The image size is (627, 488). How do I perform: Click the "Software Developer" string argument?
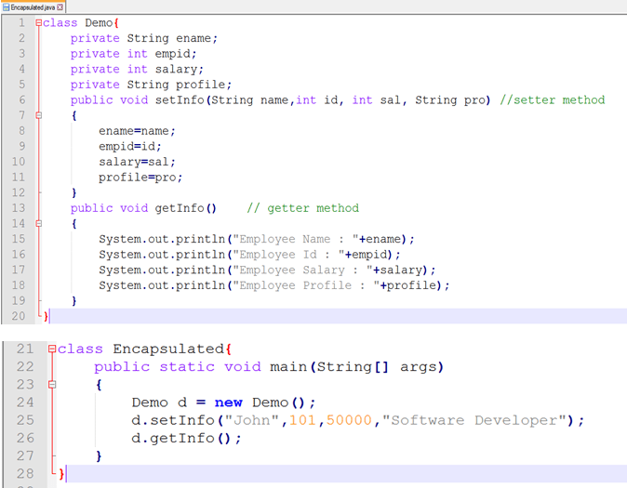coord(474,420)
